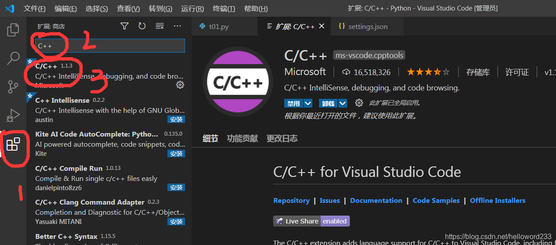Screen dimensions: 556x245
Task: Open the 文件(F) menu
Action: tap(34, 9)
